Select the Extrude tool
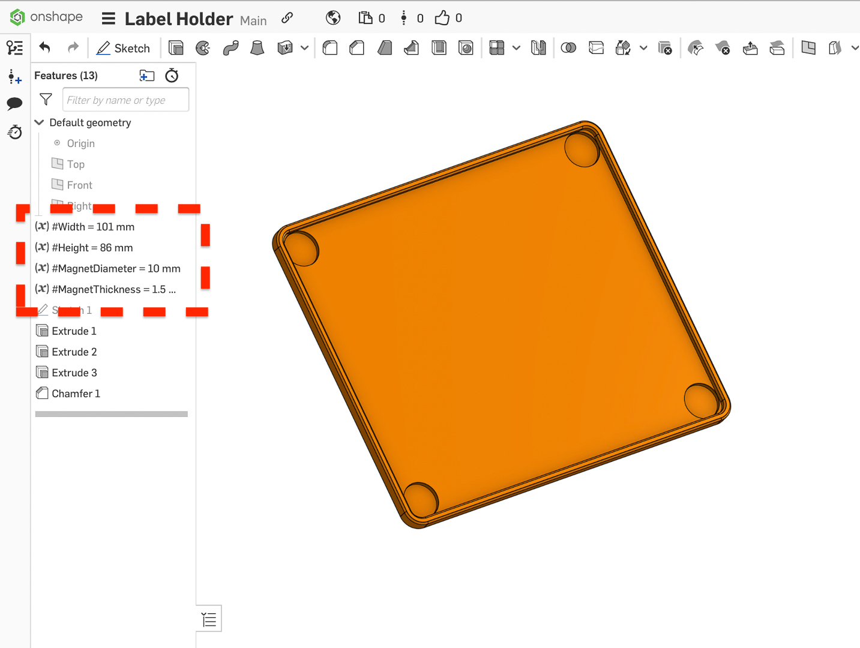The image size is (860, 648). [x=176, y=47]
